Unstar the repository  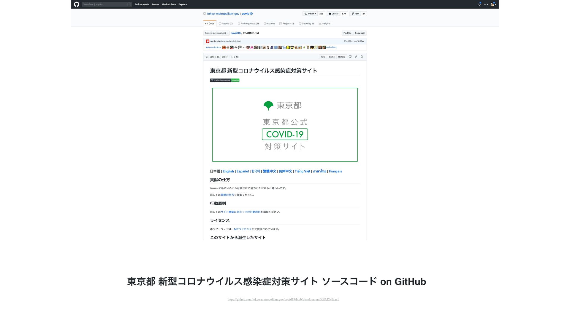(333, 14)
